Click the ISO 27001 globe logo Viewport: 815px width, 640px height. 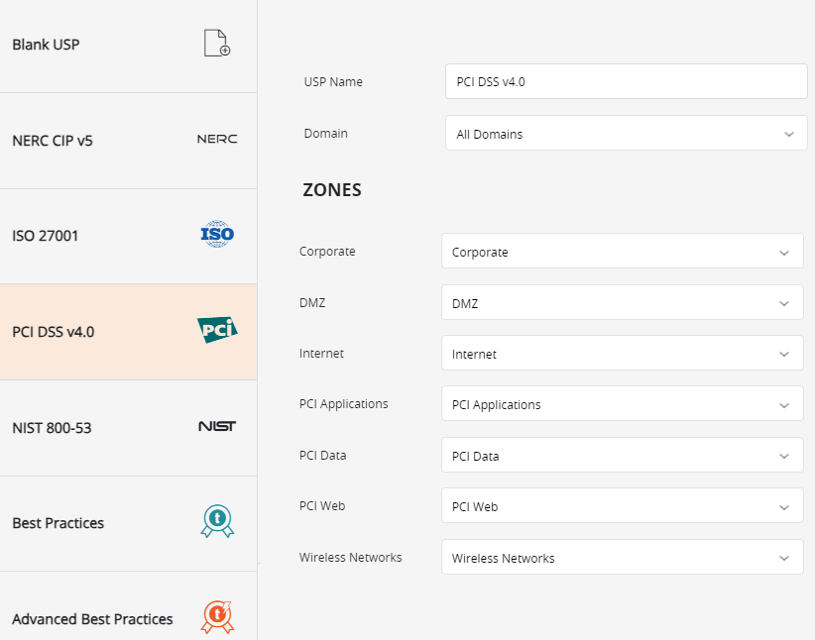pyautogui.click(x=217, y=235)
